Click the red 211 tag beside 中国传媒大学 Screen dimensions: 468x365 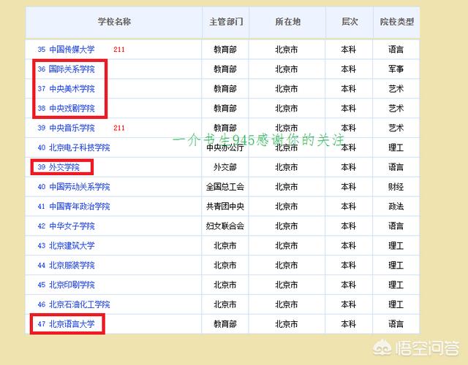pyautogui.click(x=119, y=50)
